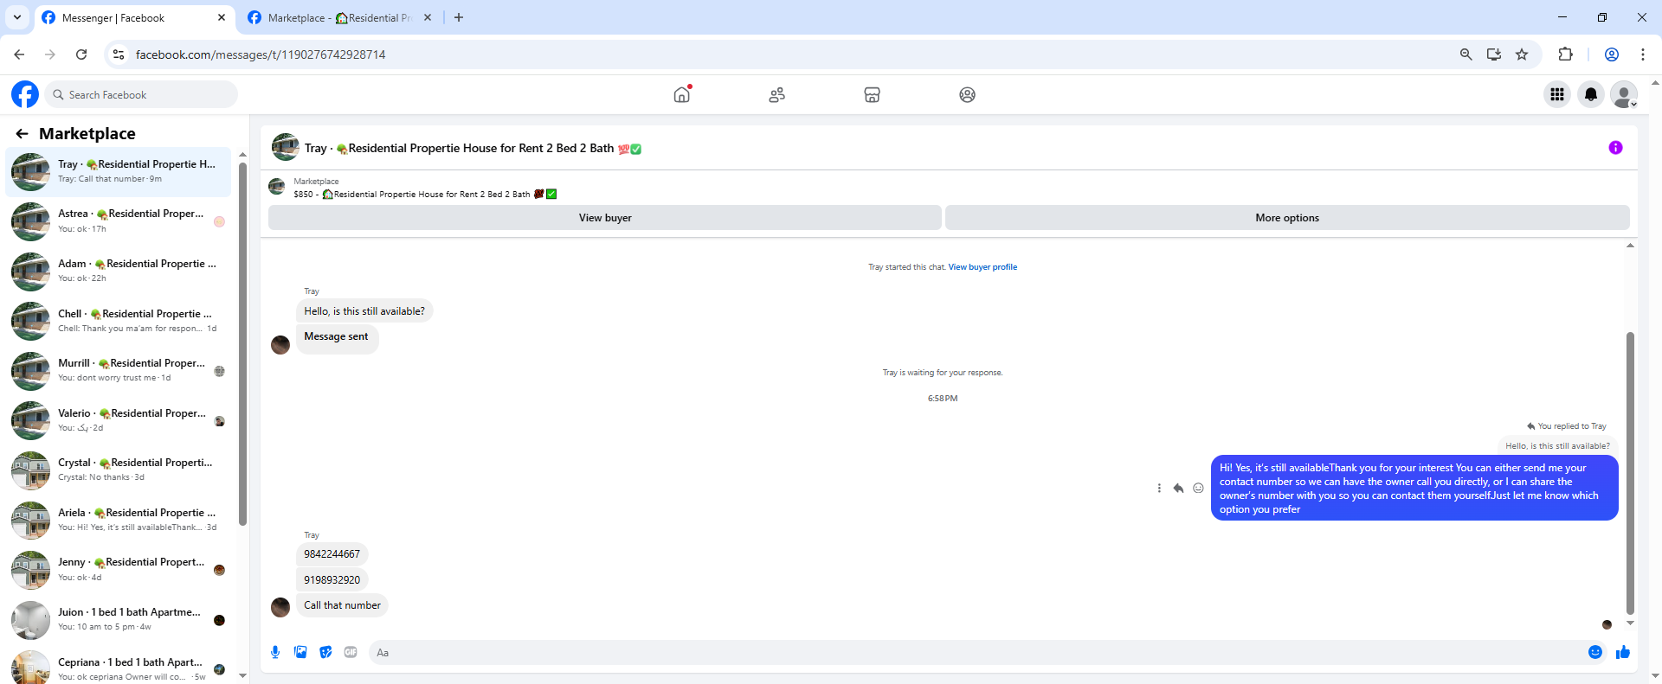The image size is (1662, 684).
Task: Open the Astrea conversation
Action: [119, 221]
